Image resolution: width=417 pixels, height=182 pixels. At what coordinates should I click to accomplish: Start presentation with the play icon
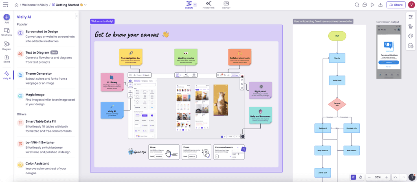point(373,5)
